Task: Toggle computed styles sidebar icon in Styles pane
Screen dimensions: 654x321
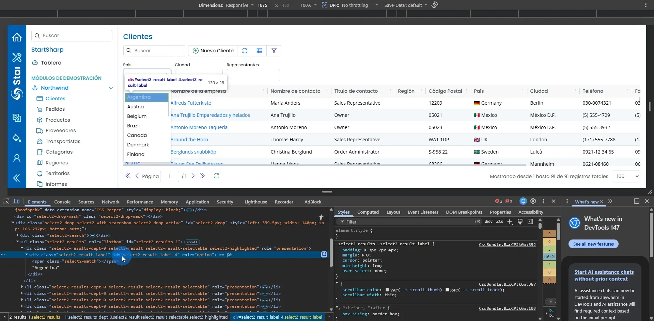Action: tap(530, 221)
